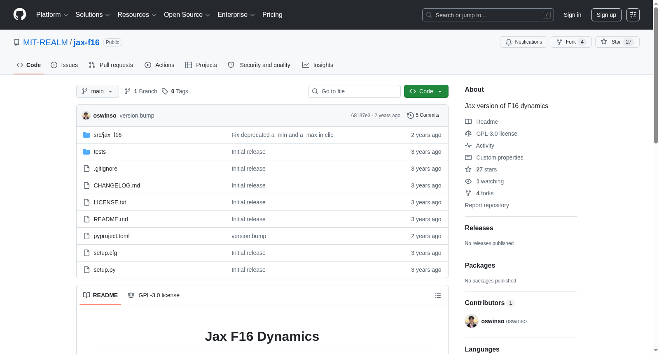This screenshot has width=659, height=354.
Task: View the 4 forks list
Action: click(x=479, y=193)
